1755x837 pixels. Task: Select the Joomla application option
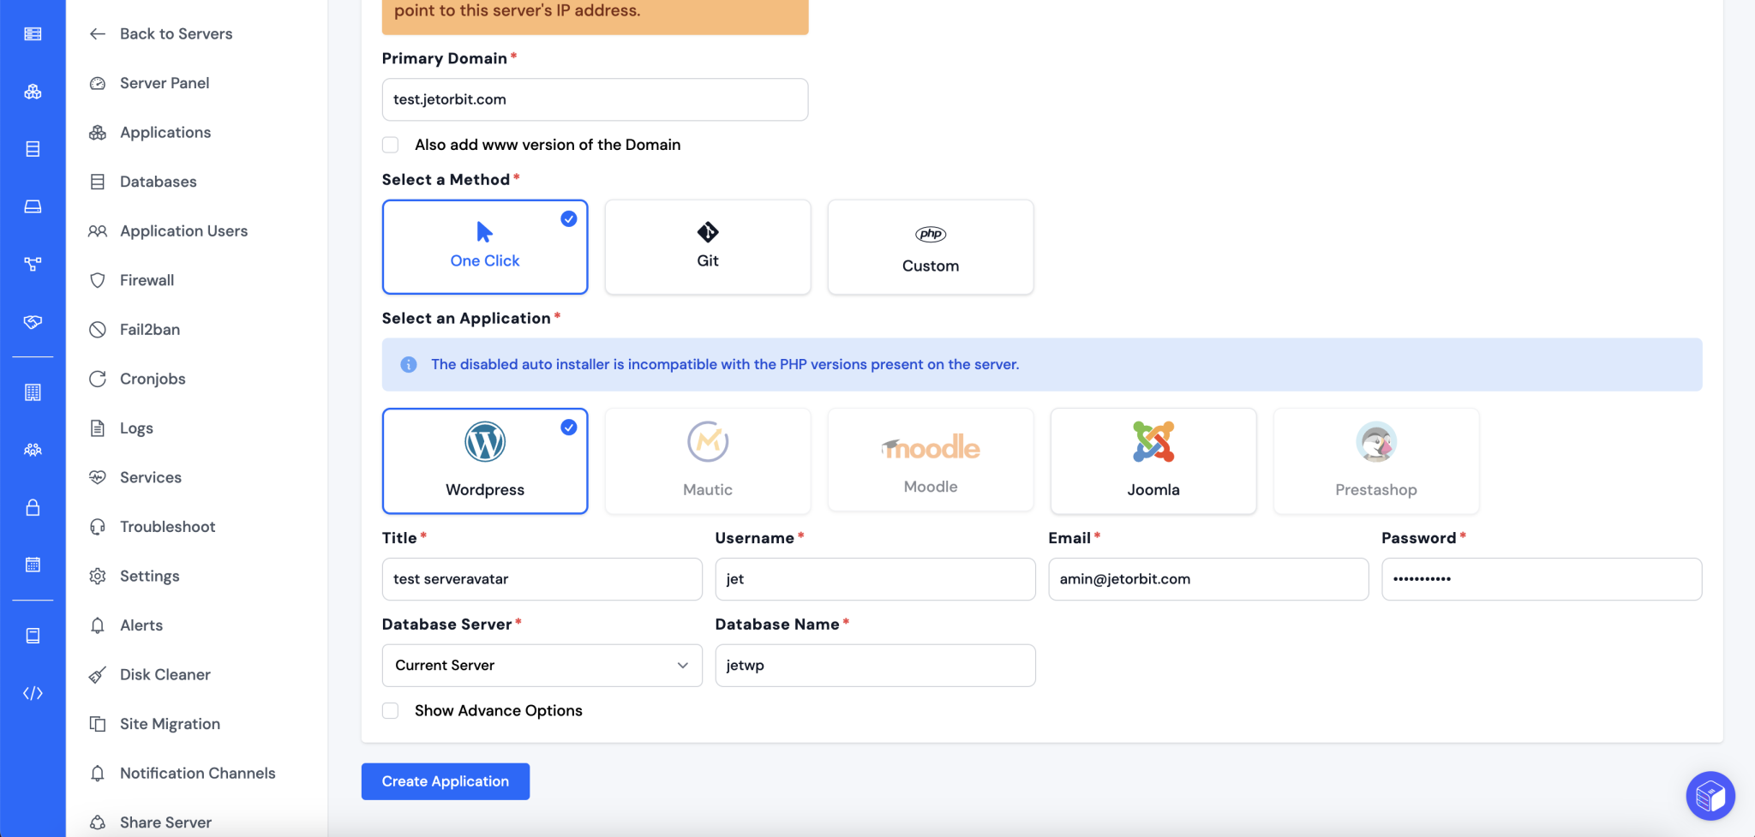[x=1153, y=461]
